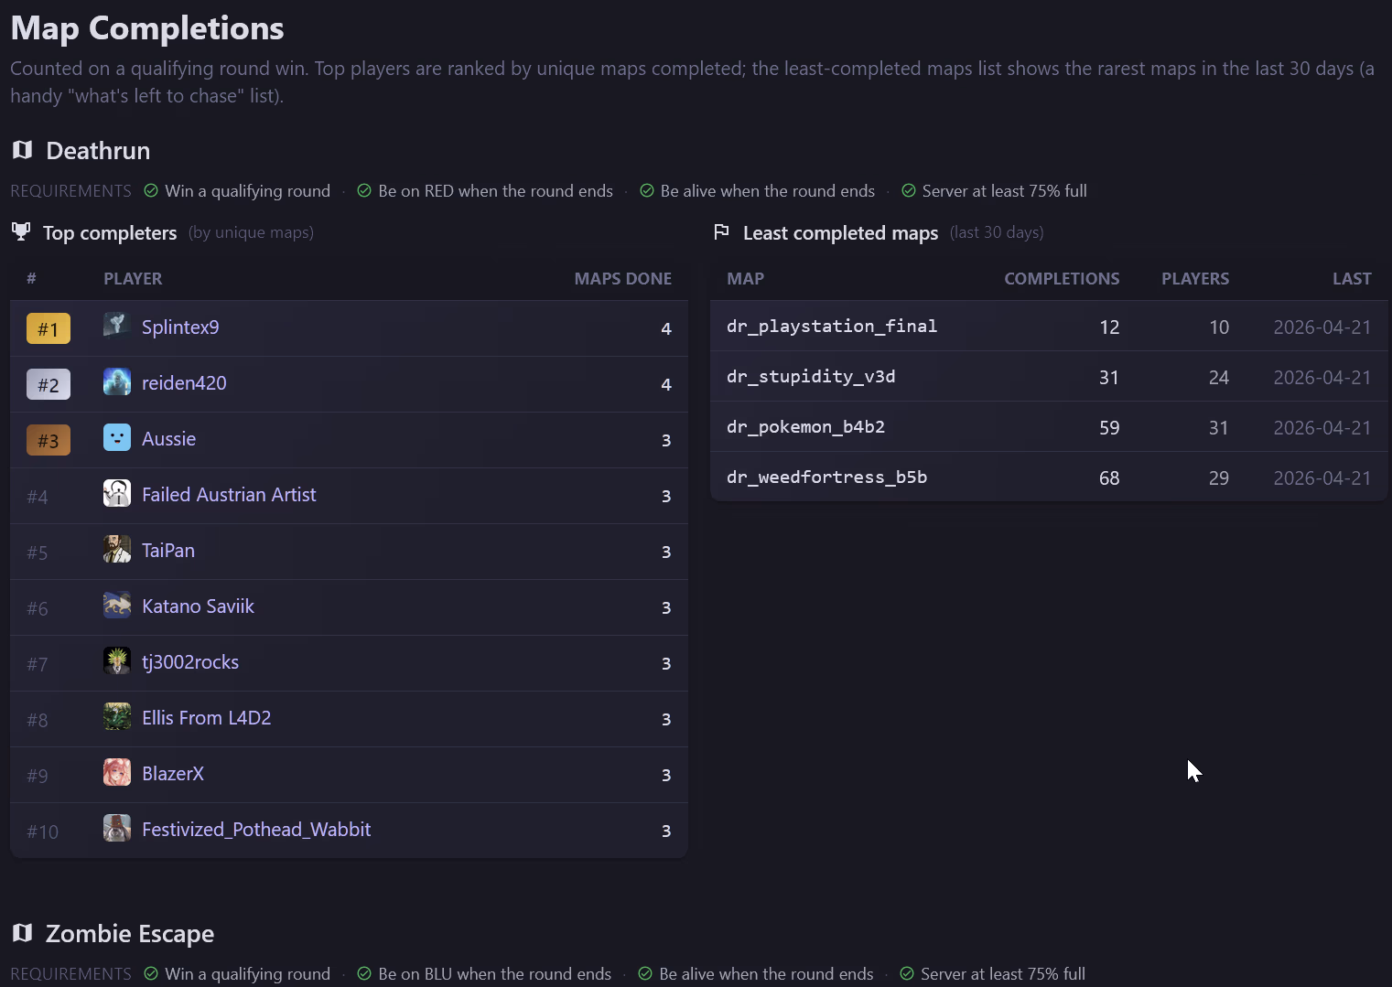Open Aussie player profile link

(169, 438)
